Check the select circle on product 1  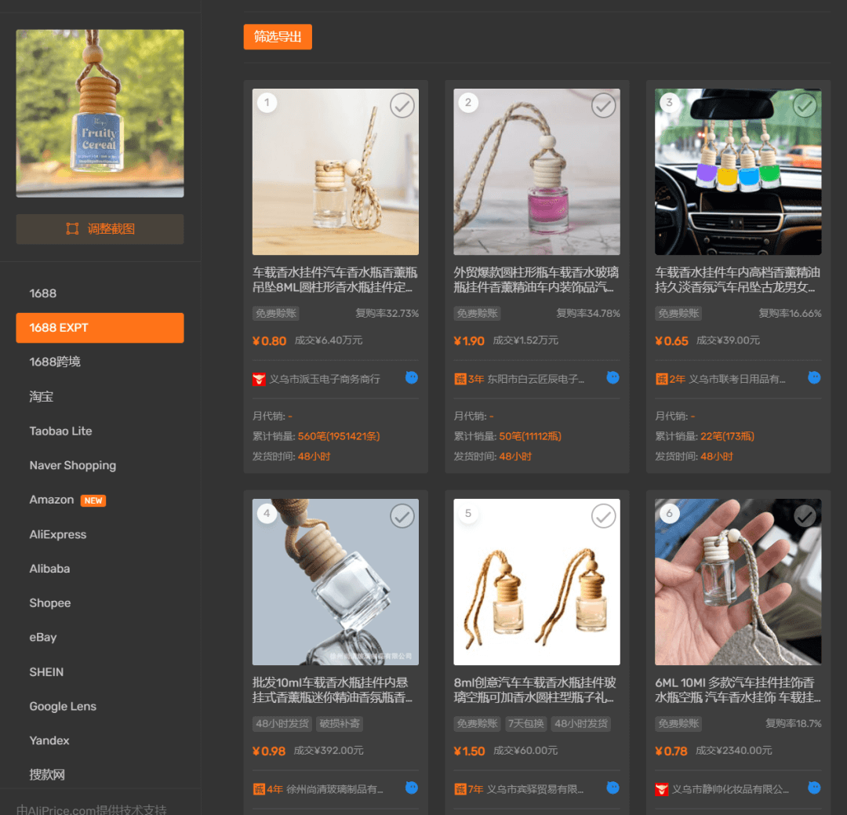click(x=402, y=105)
